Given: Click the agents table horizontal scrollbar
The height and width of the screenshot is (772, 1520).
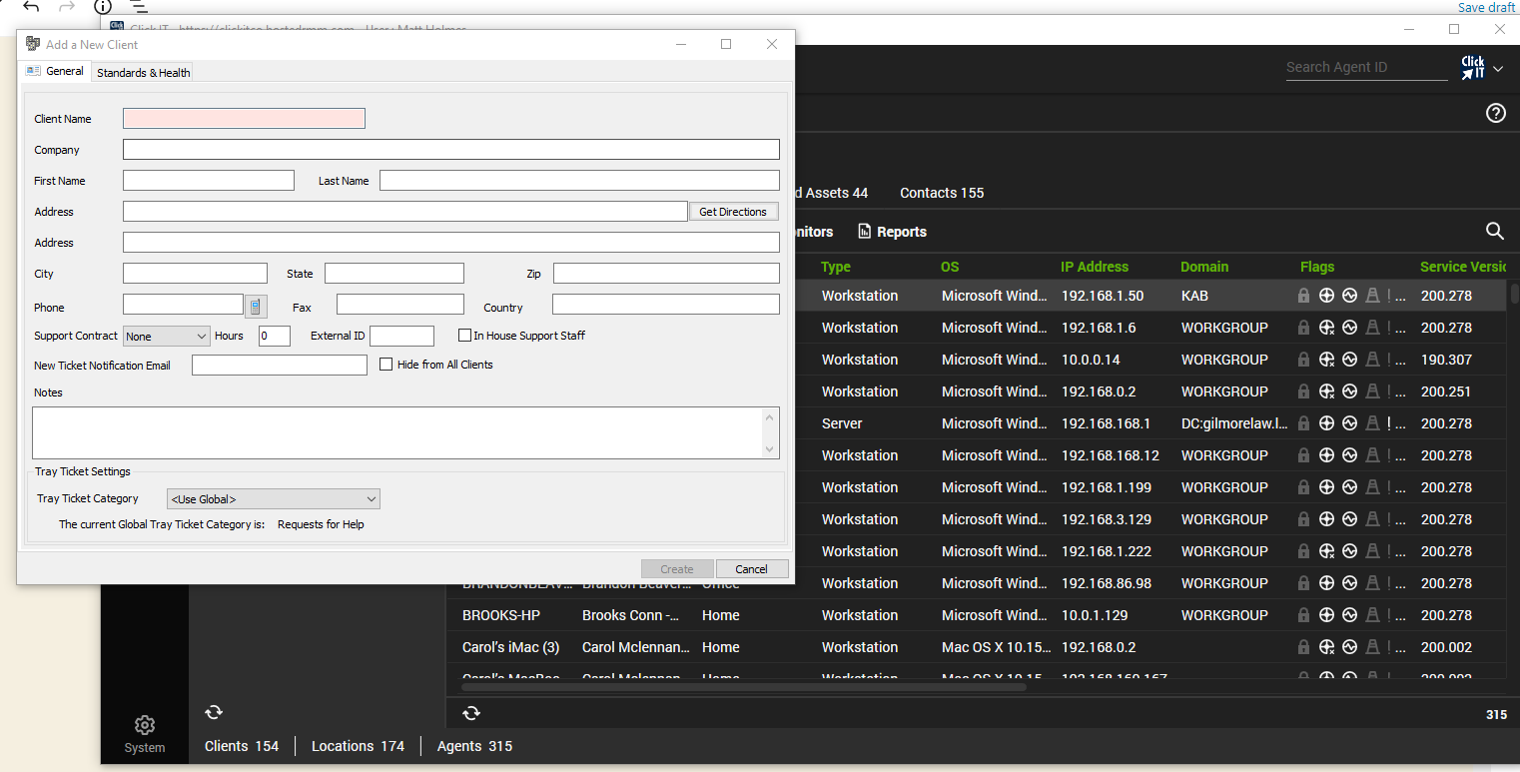Looking at the screenshot, I should [744, 686].
